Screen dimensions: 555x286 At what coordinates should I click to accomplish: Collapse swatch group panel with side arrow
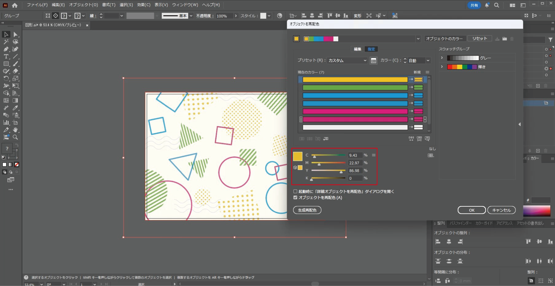(x=520, y=124)
